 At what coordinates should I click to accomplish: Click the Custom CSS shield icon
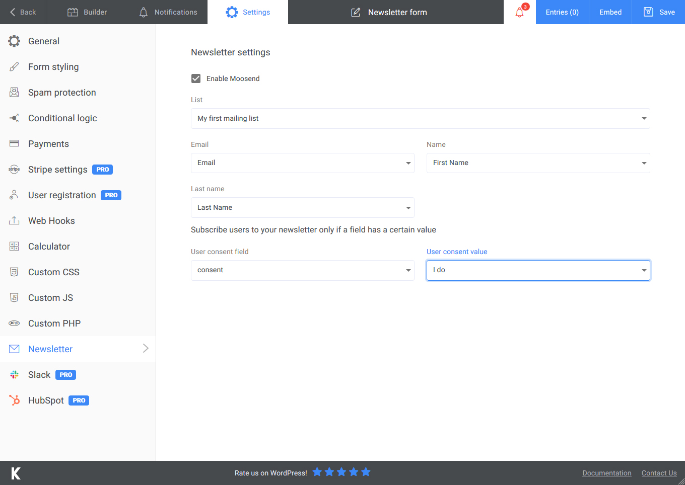tap(14, 272)
